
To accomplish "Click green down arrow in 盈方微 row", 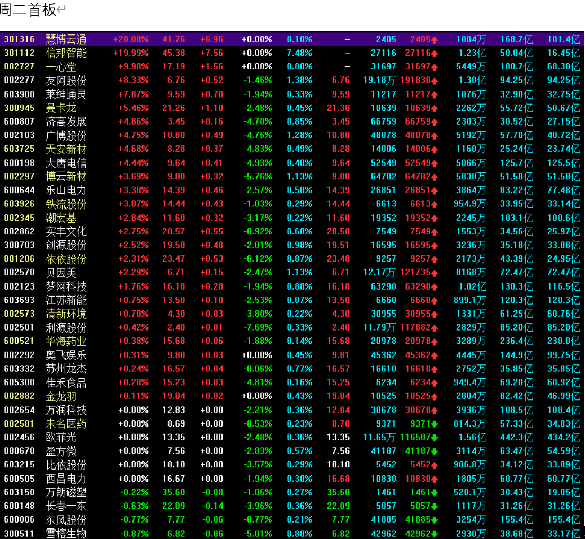I will coord(435,452).
